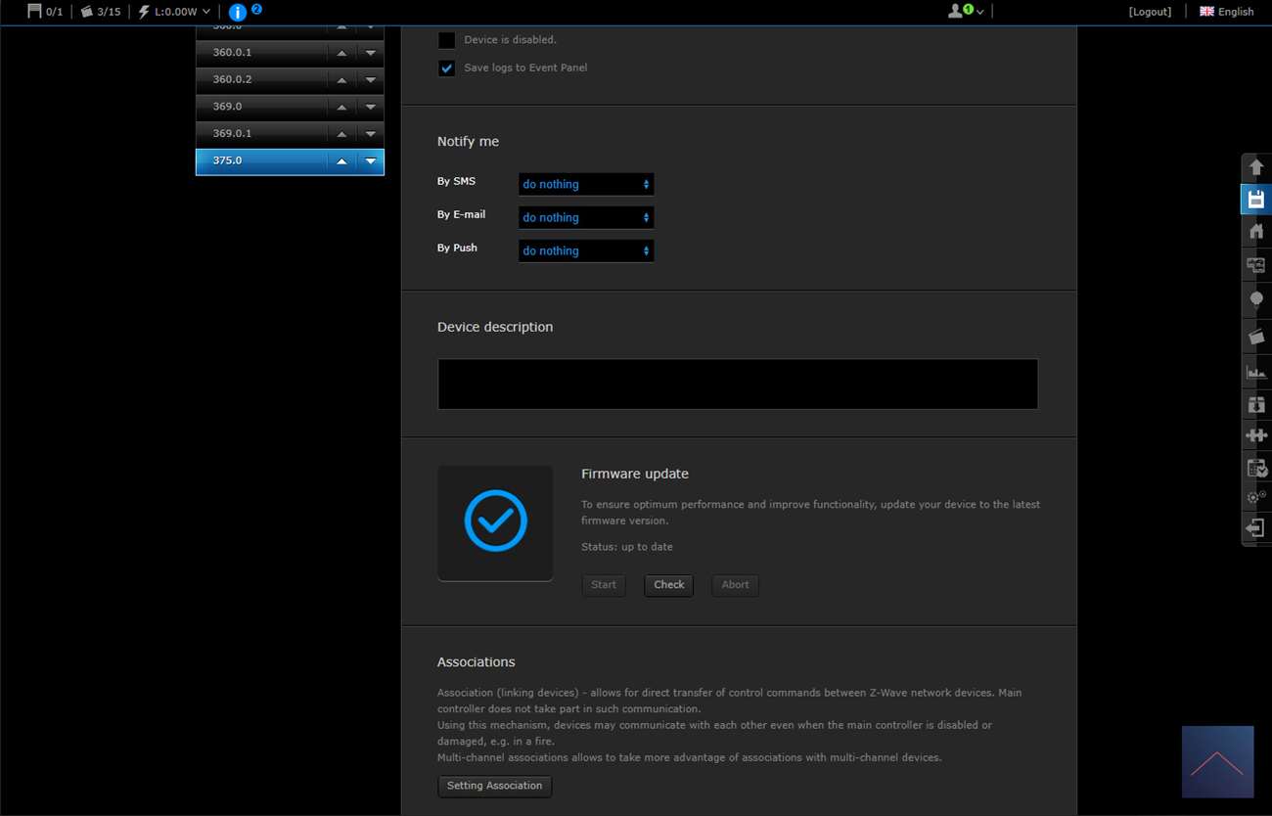
Task: Click the save floppy disk sidebar icon
Action: pos(1256,200)
